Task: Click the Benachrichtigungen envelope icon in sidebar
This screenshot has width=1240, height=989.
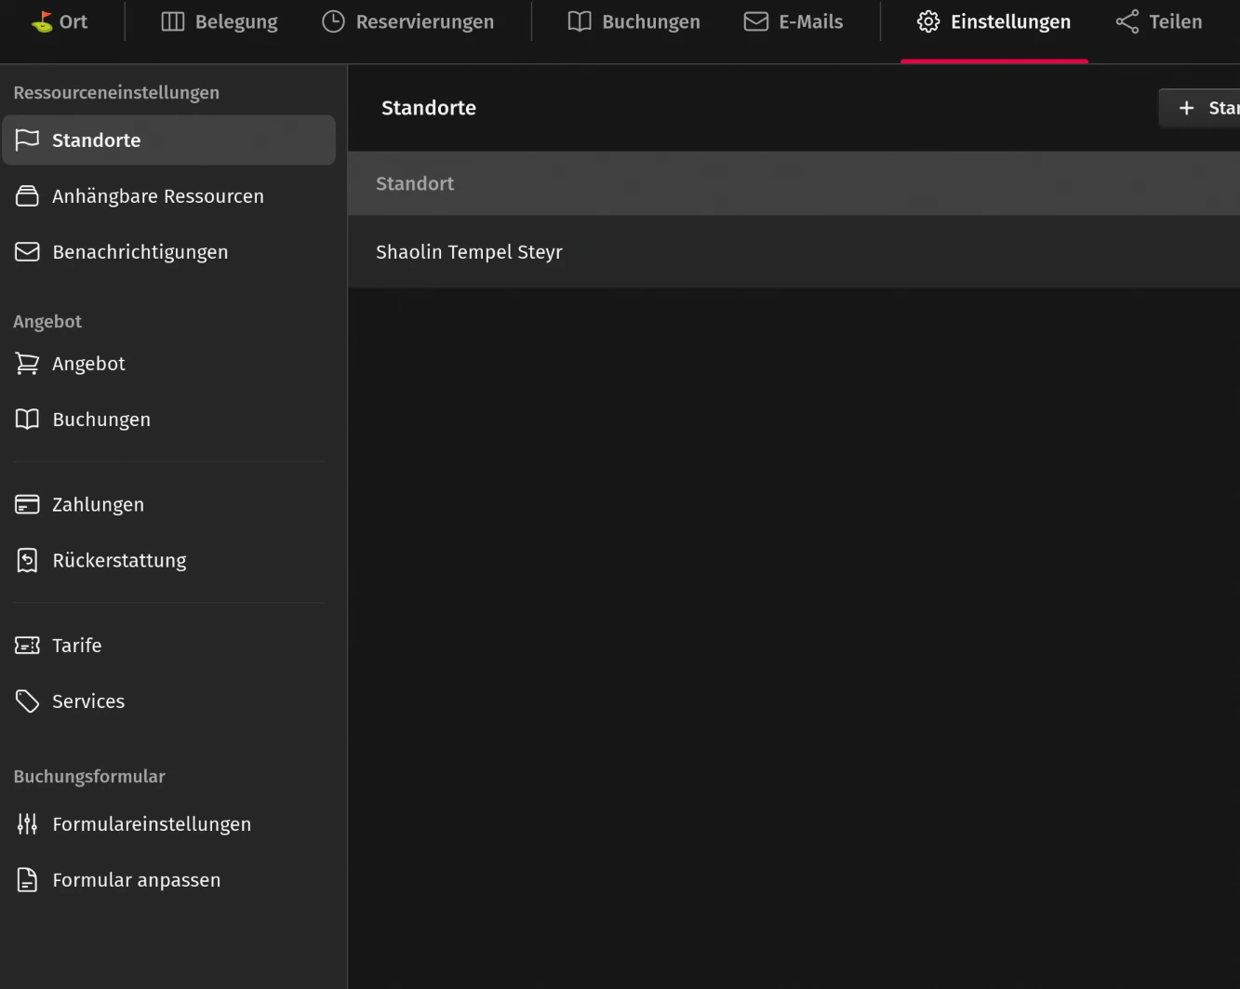Action: point(28,252)
